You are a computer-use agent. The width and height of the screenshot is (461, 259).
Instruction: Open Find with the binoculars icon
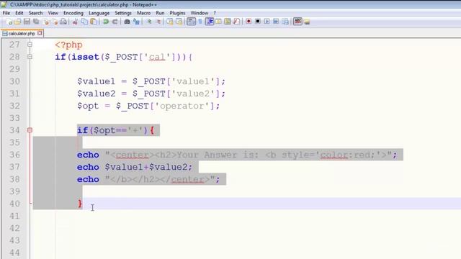click(127, 22)
